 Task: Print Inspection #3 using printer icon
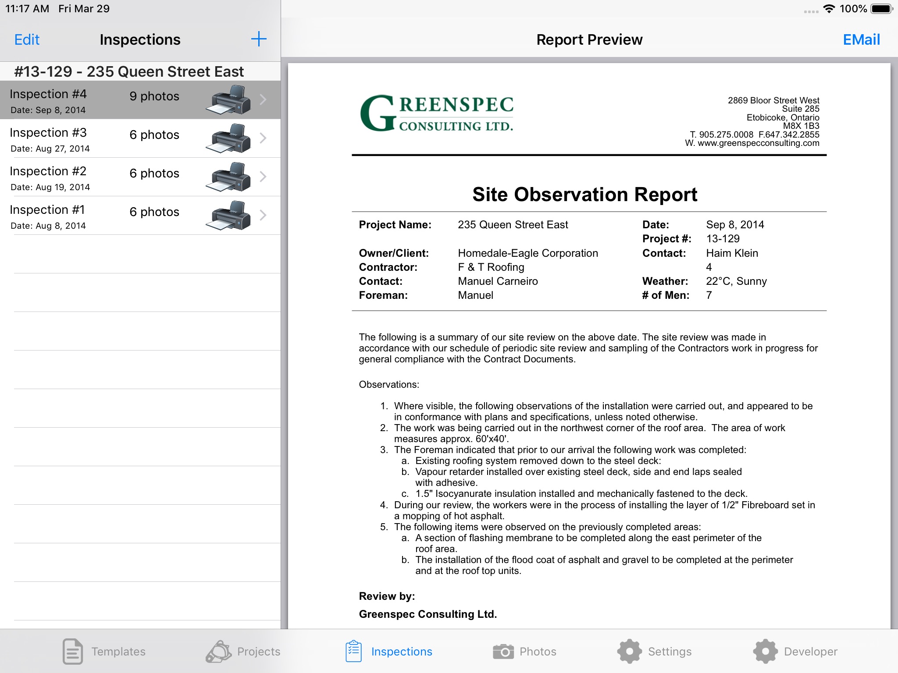click(228, 138)
